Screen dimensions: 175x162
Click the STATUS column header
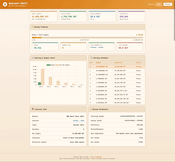pos(138,63)
